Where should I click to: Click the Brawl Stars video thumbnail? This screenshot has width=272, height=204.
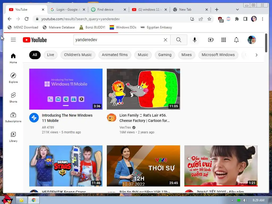(66, 166)
